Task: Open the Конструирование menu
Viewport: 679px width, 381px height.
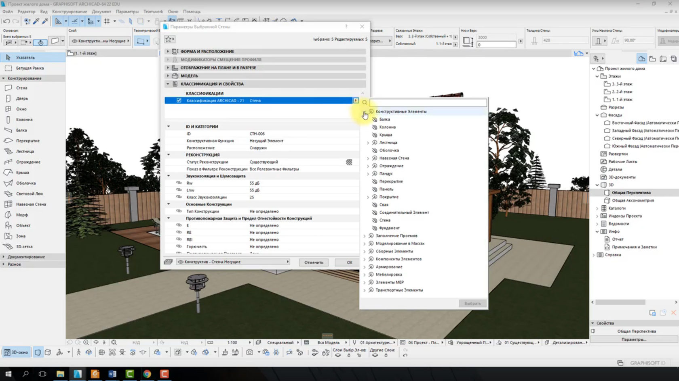Action: pyautogui.click(x=70, y=12)
